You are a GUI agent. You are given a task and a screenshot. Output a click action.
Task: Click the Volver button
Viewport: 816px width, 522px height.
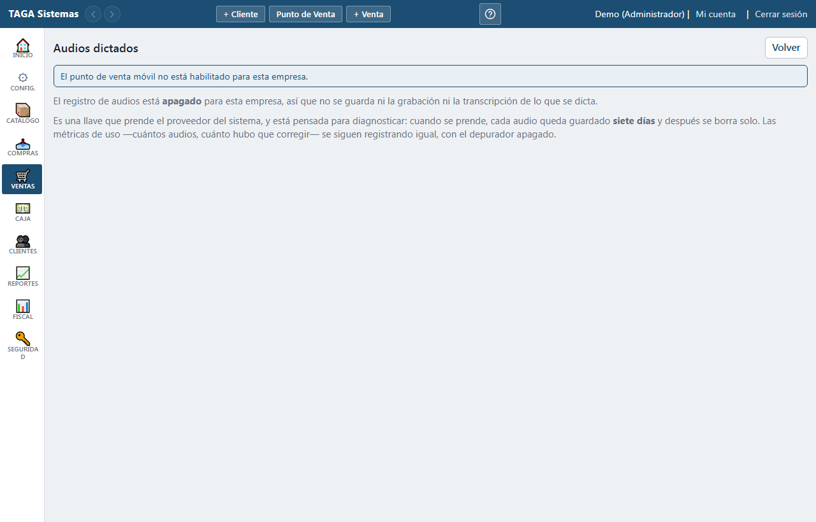point(786,48)
